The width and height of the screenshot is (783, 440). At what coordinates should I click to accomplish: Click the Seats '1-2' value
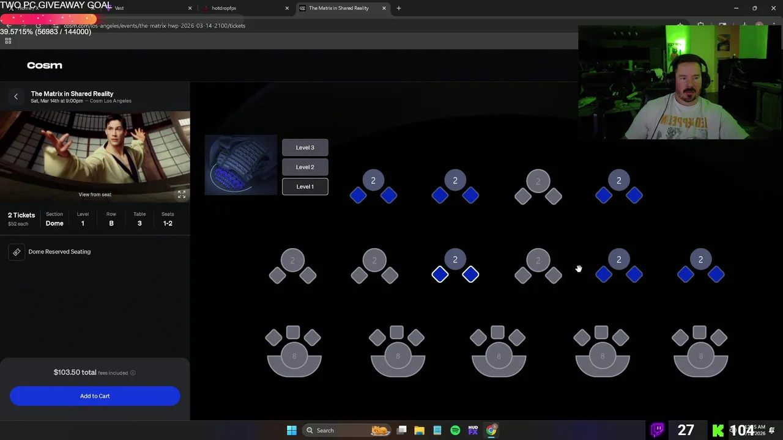pos(168,224)
